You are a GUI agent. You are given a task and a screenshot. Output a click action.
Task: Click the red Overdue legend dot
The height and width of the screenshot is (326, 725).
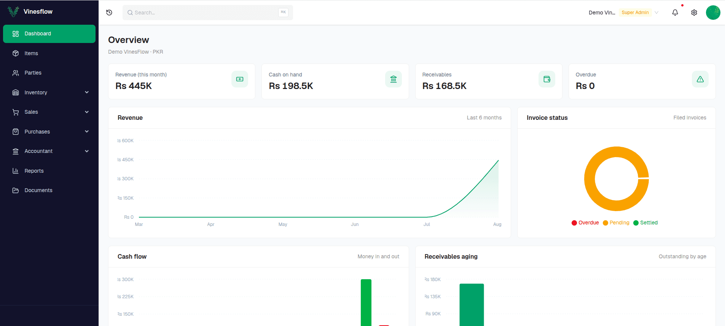574,223
